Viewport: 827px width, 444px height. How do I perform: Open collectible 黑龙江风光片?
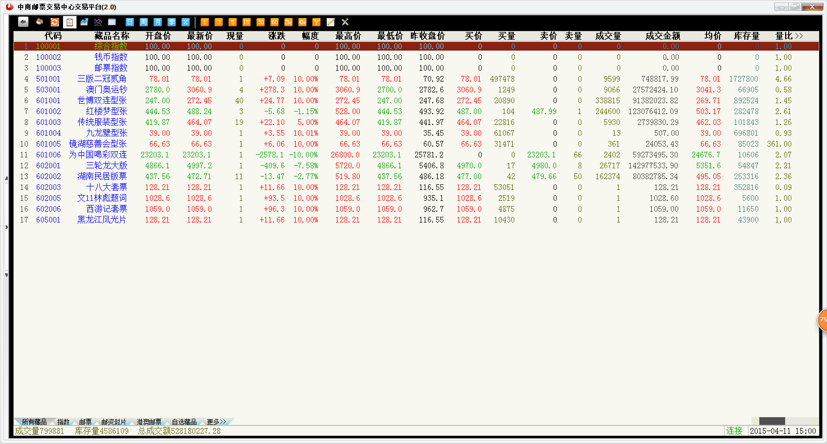click(102, 220)
